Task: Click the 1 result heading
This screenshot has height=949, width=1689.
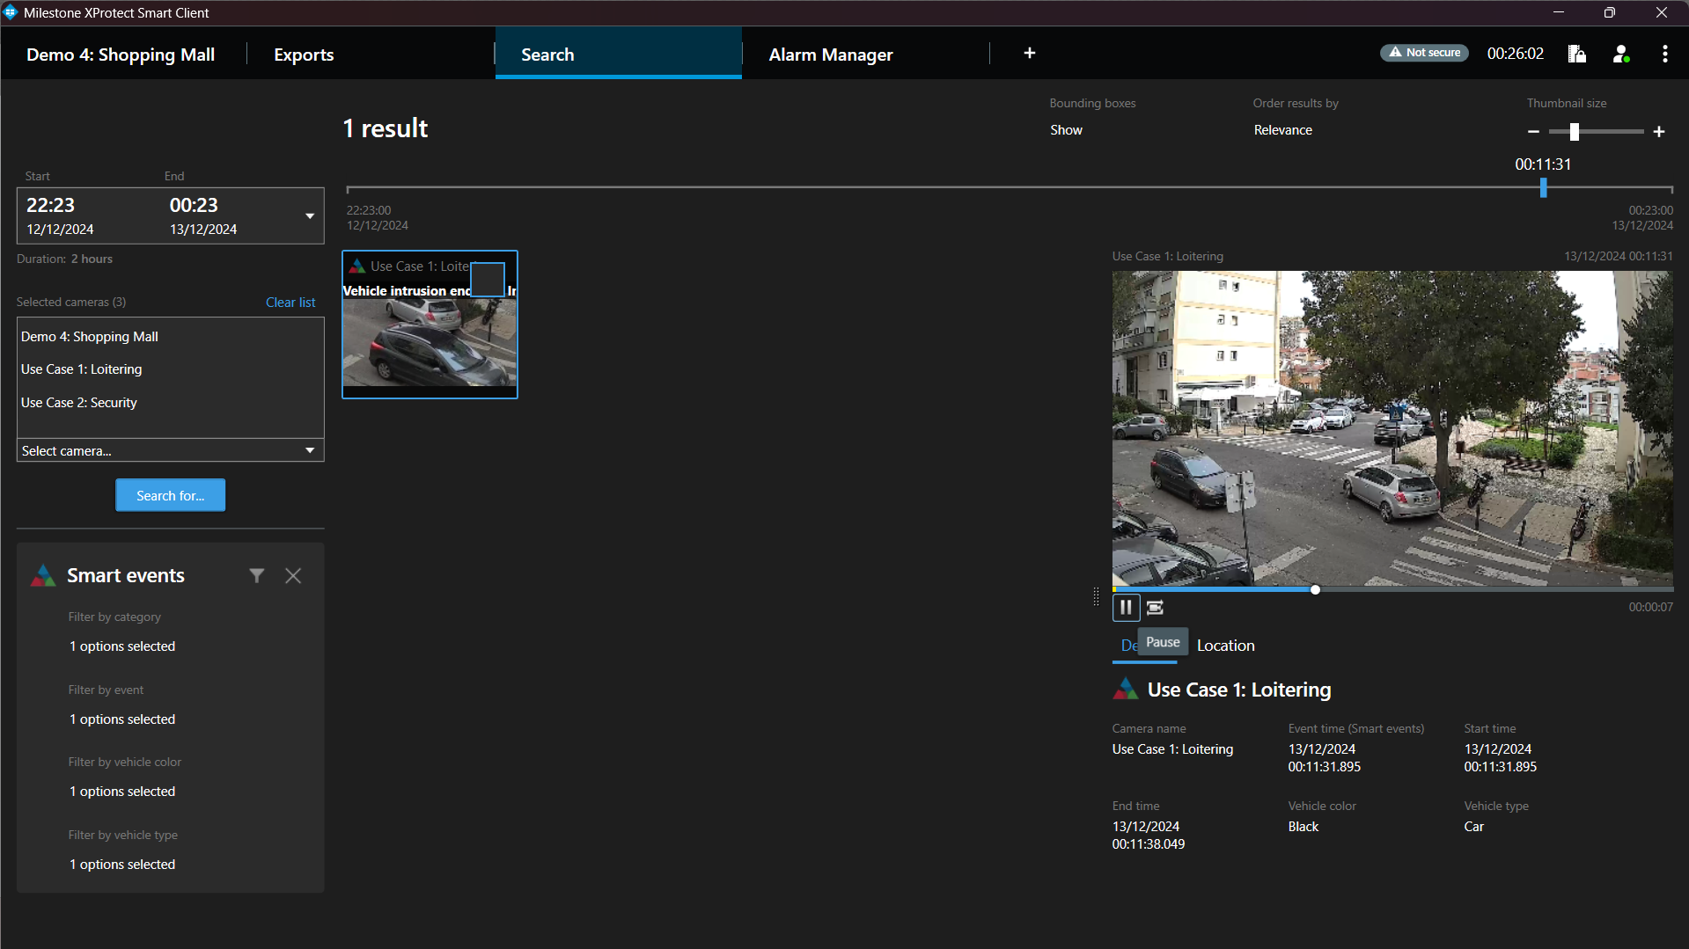Action: [x=386, y=128]
